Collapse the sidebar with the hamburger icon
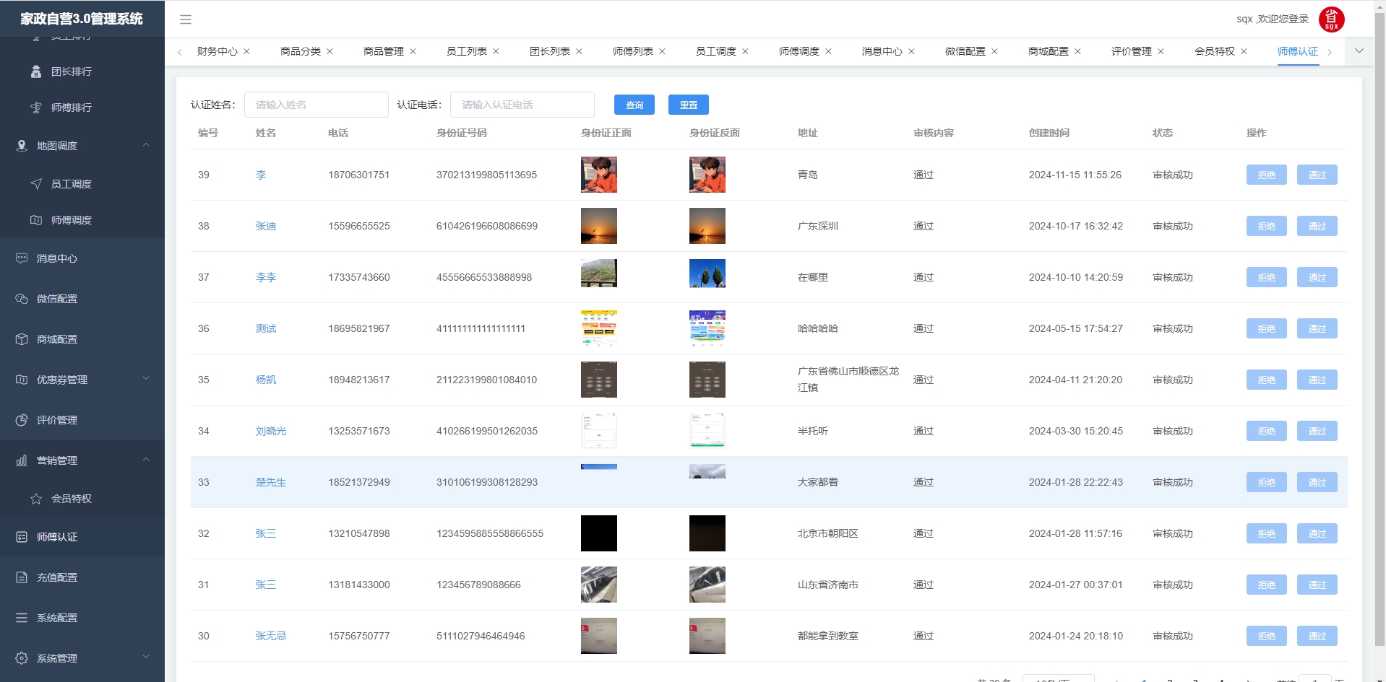 pos(186,19)
